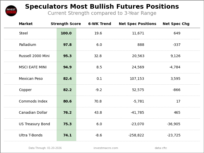Viewport: 204px width, 153px height.
Task: Click the Net Spec Chg header
Action: pos(176,24)
